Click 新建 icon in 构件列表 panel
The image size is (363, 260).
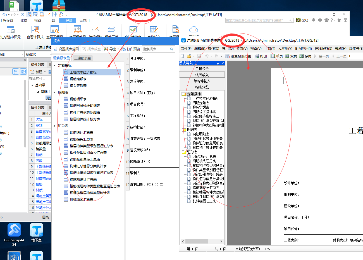pyautogui.click(x=37, y=72)
